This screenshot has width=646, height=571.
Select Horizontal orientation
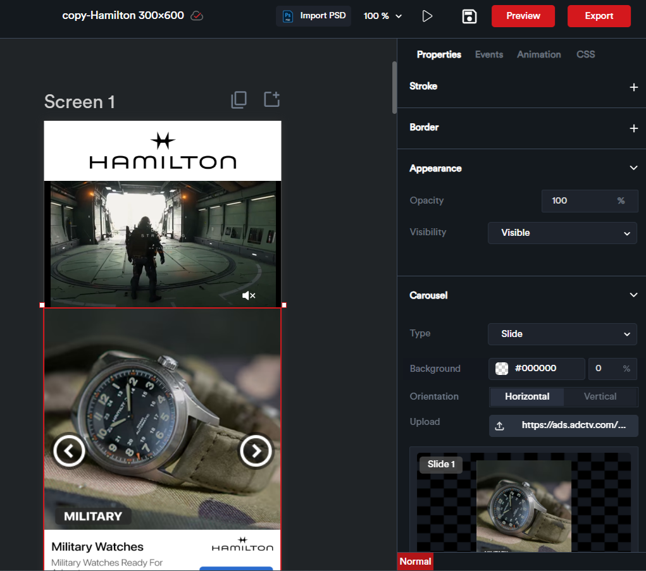click(526, 396)
